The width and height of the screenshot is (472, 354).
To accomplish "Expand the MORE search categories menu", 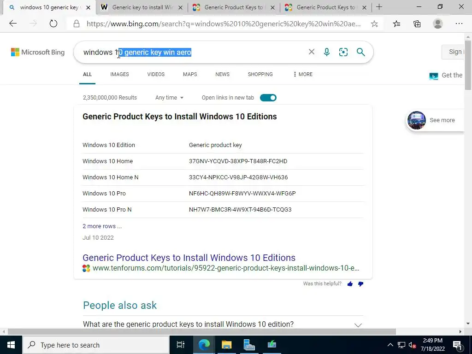I will [x=302, y=74].
